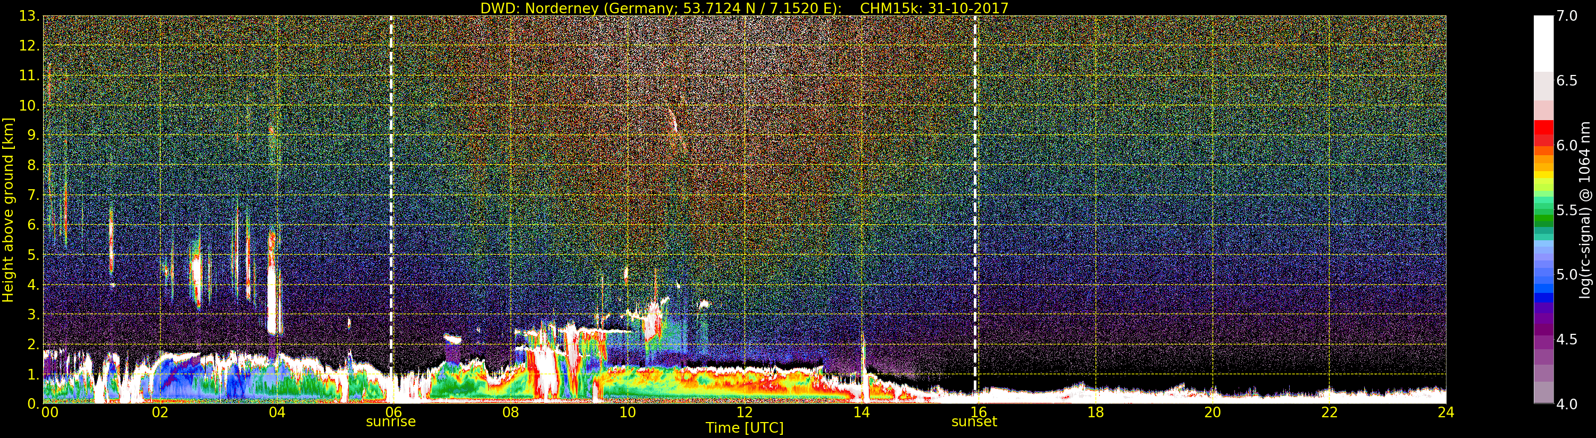Click the 'CHM15k: 31-10-2017' text in the title
The height and width of the screenshot is (438, 1596).
tap(934, 8)
